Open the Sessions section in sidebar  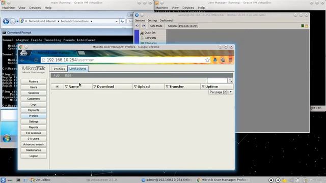click(34, 93)
